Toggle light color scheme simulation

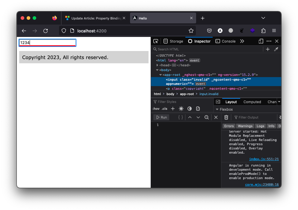point(181,109)
